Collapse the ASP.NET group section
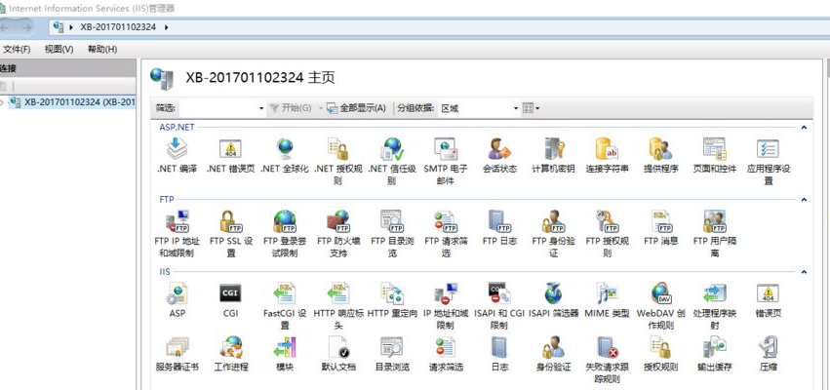The image size is (830, 390). coord(804,128)
